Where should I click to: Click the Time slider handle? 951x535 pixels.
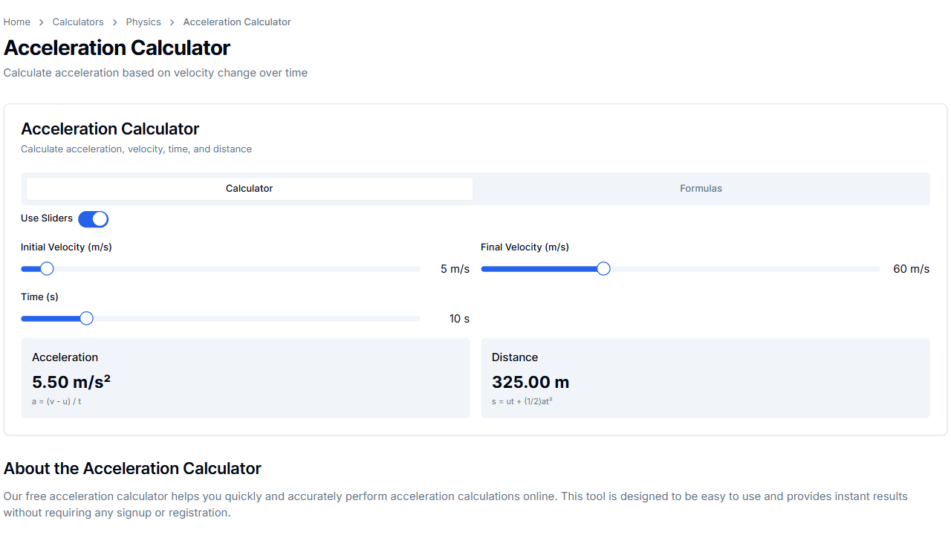point(85,318)
